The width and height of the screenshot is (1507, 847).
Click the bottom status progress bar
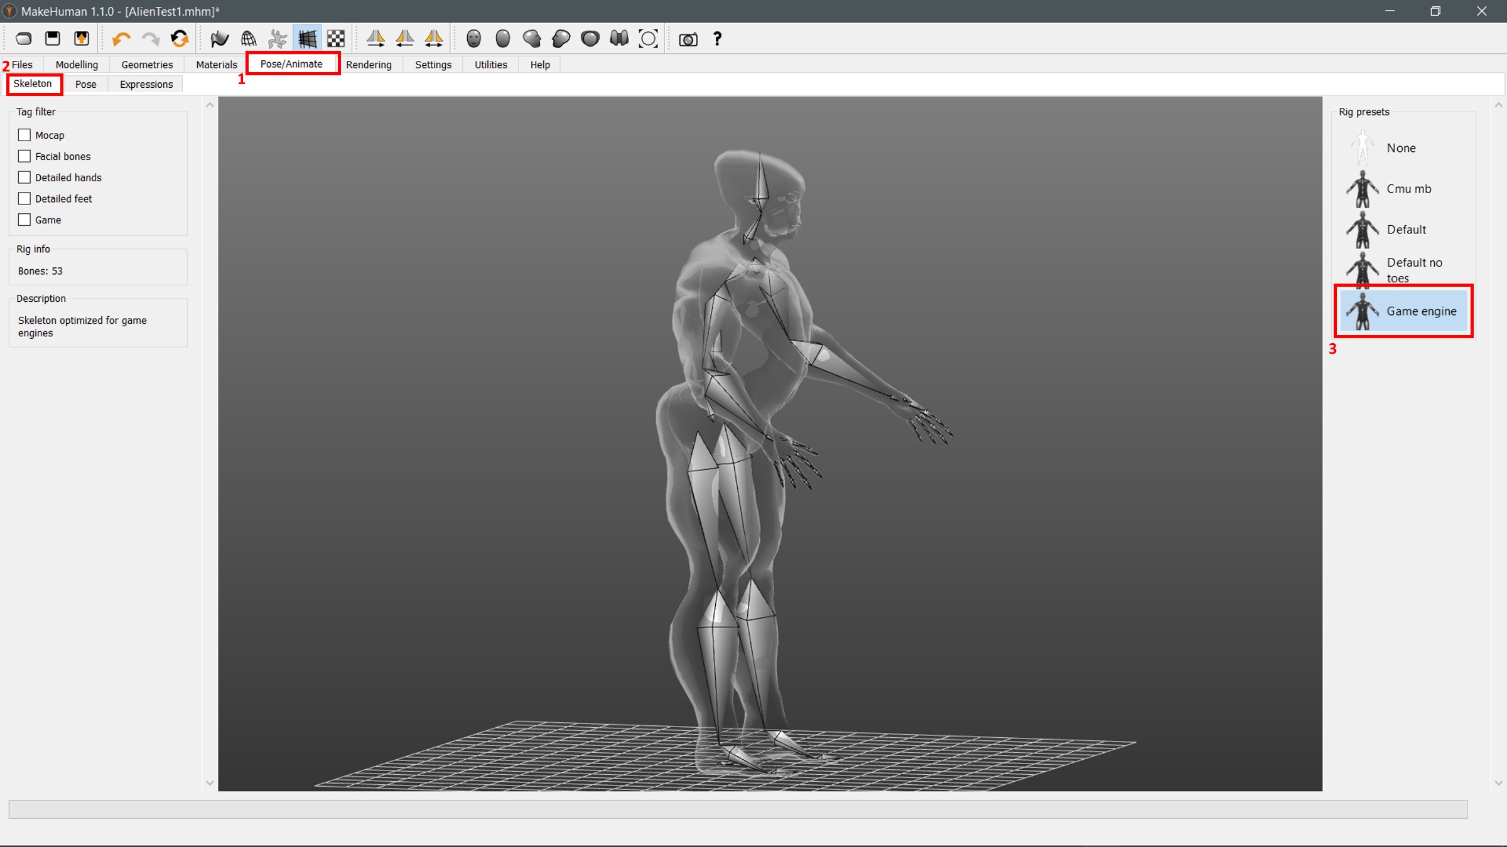(738, 809)
